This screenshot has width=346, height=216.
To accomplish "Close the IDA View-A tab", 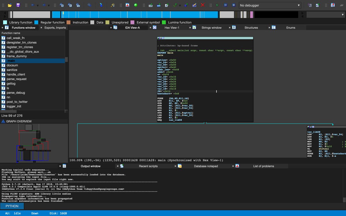I will (111, 28).
